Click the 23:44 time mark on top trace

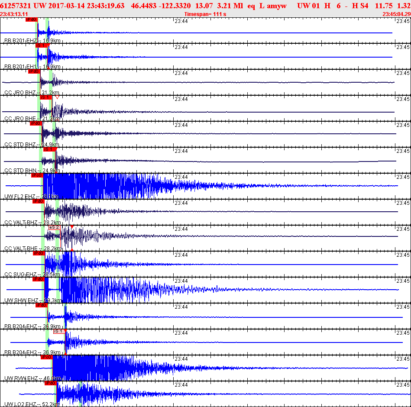(181, 21)
